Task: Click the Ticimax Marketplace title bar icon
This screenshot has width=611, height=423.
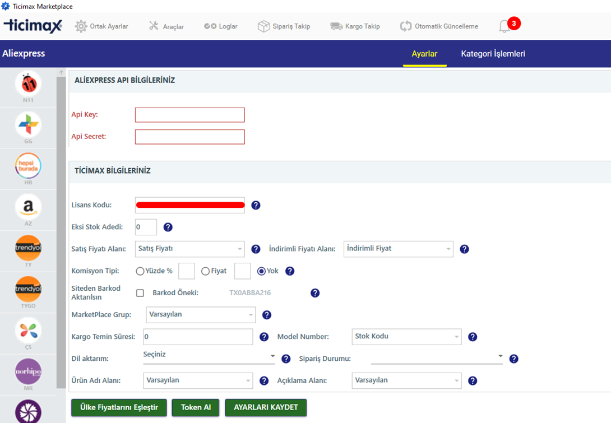Action: pyautogui.click(x=6, y=6)
